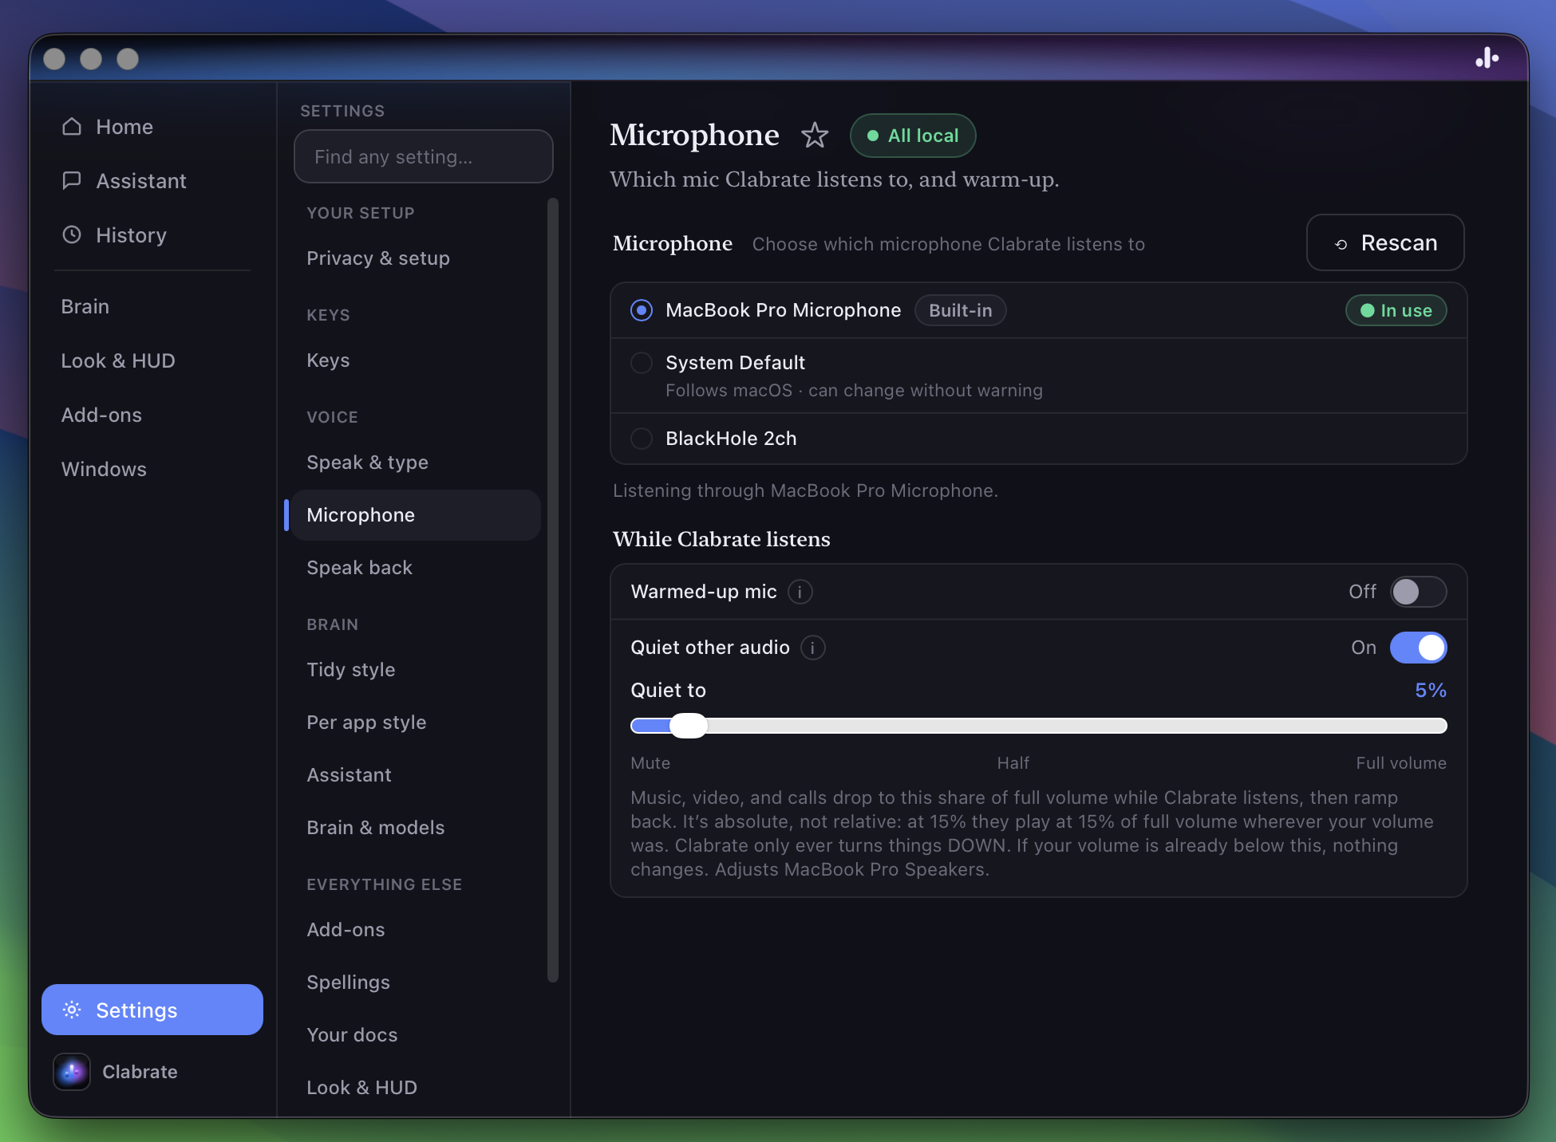
Task: Select System Default microphone option
Action: [642, 363]
